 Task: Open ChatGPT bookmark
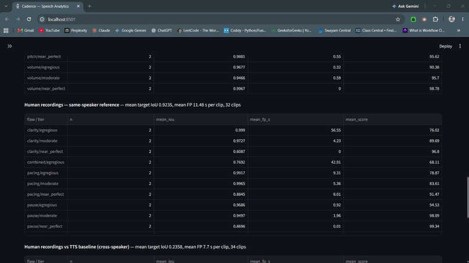coord(162,30)
